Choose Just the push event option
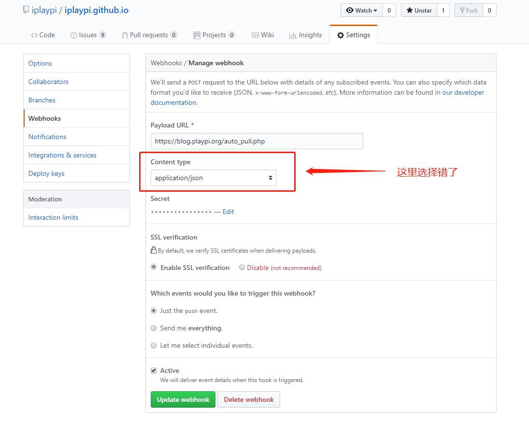Image resolution: width=529 pixels, height=426 pixels. coord(154,311)
